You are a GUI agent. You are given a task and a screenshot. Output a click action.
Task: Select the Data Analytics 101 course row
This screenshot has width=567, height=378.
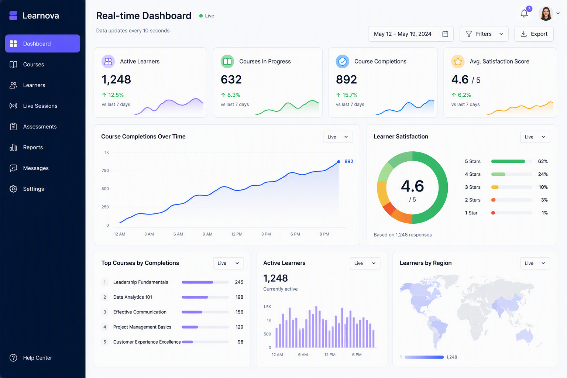[172, 297]
